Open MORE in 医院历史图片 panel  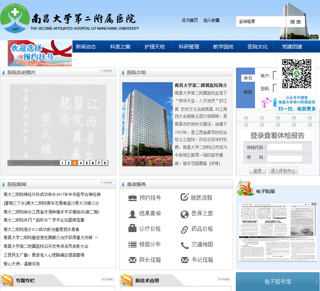tap(107, 71)
